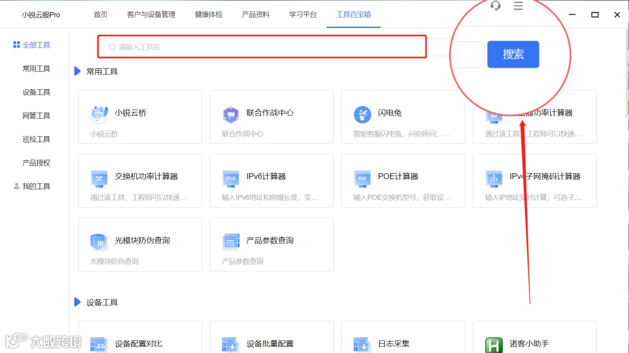
Task: Select the 工具百宝箱 tab
Action: click(x=354, y=15)
